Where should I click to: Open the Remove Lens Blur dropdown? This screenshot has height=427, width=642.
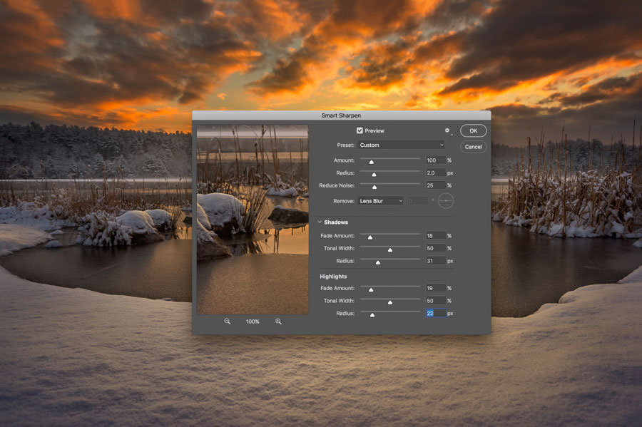point(380,201)
